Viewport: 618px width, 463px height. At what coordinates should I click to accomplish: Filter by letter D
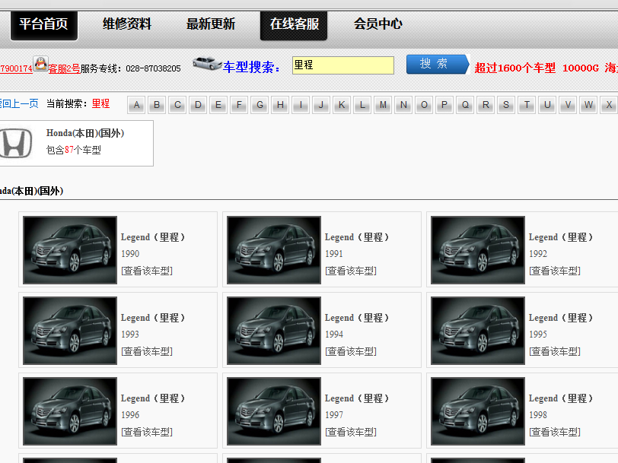point(198,105)
